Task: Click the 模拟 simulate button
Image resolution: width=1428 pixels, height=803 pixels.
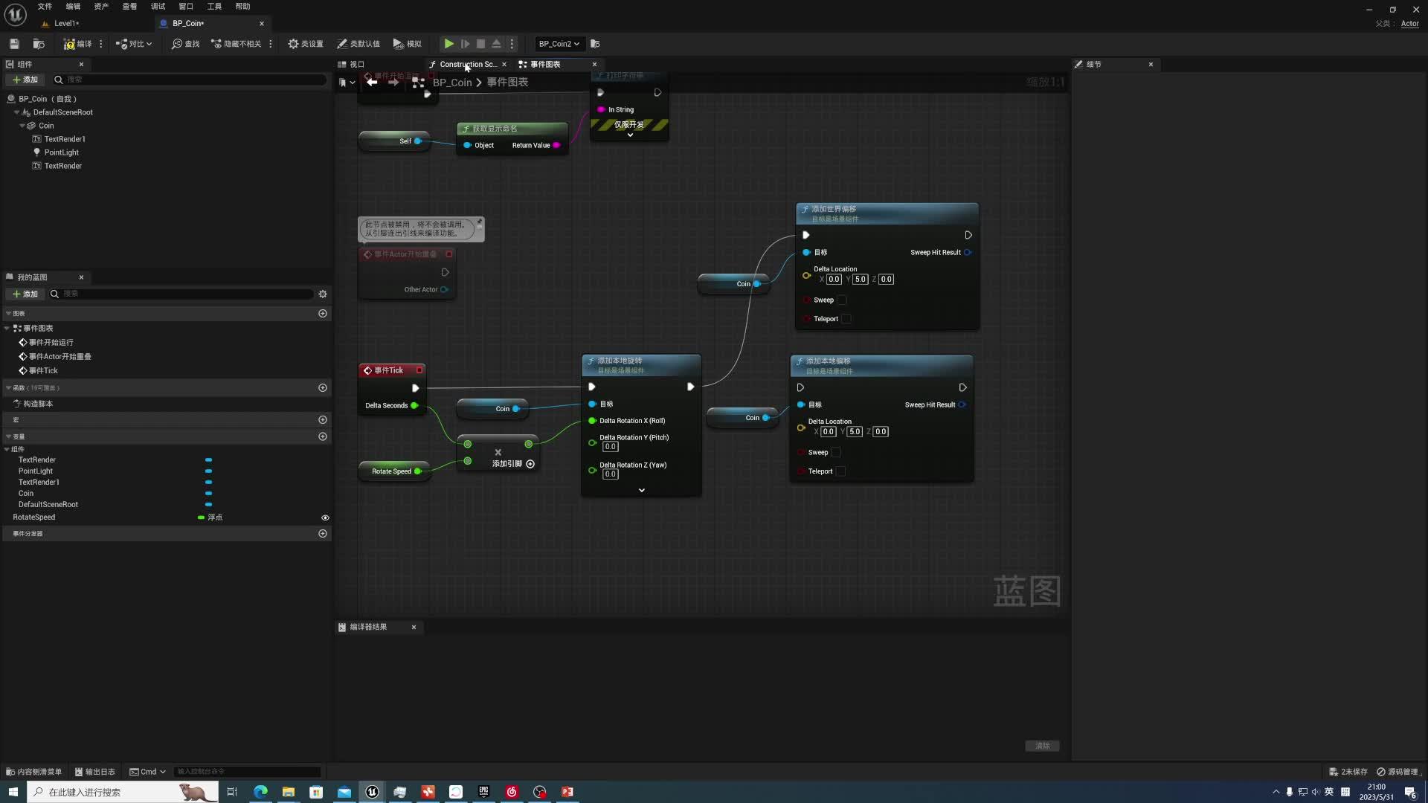Action: (408, 44)
